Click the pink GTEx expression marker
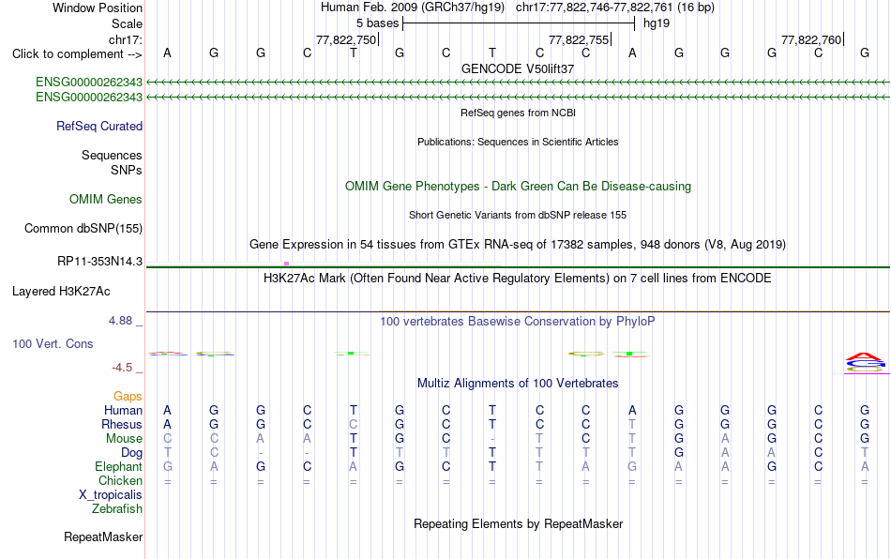The height and width of the screenshot is (559, 891). point(286,264)
